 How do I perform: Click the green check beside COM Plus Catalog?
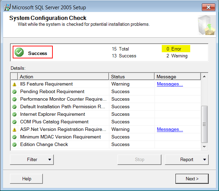[14, 122]
